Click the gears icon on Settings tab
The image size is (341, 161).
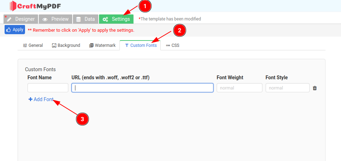pos(105,19)
